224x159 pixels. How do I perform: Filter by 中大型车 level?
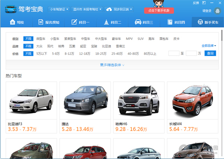101,38
